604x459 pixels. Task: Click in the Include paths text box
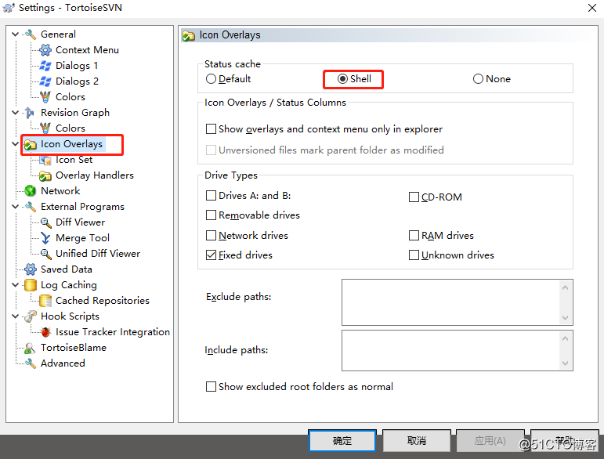450,350
